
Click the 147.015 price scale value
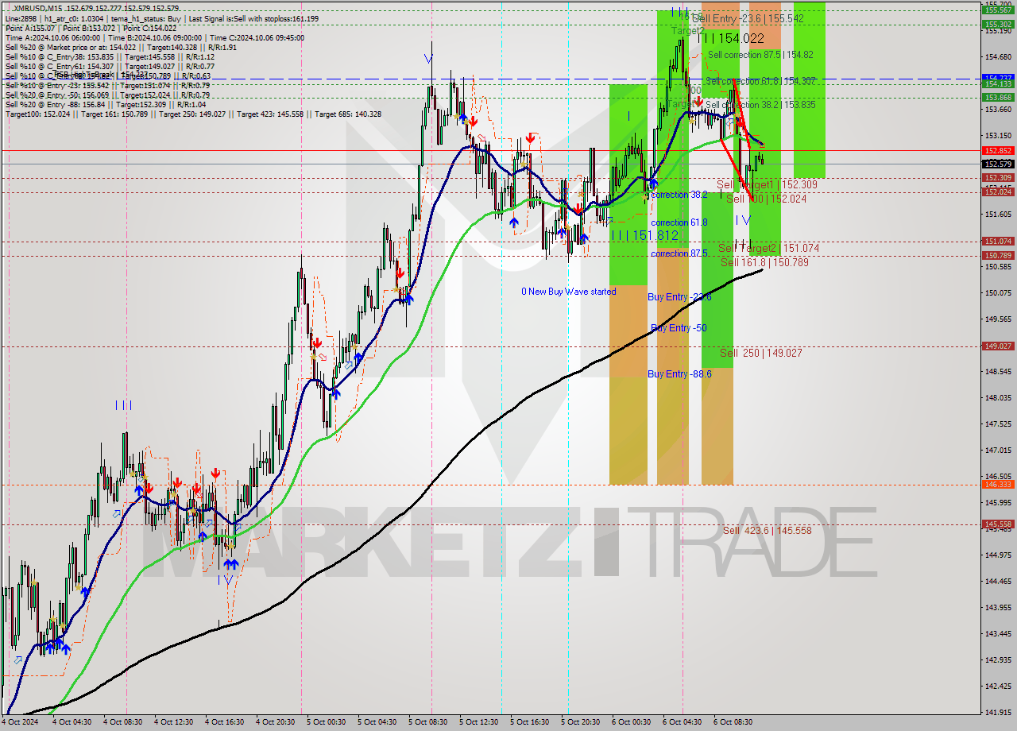pyautogui.click(x=999, y=450)
